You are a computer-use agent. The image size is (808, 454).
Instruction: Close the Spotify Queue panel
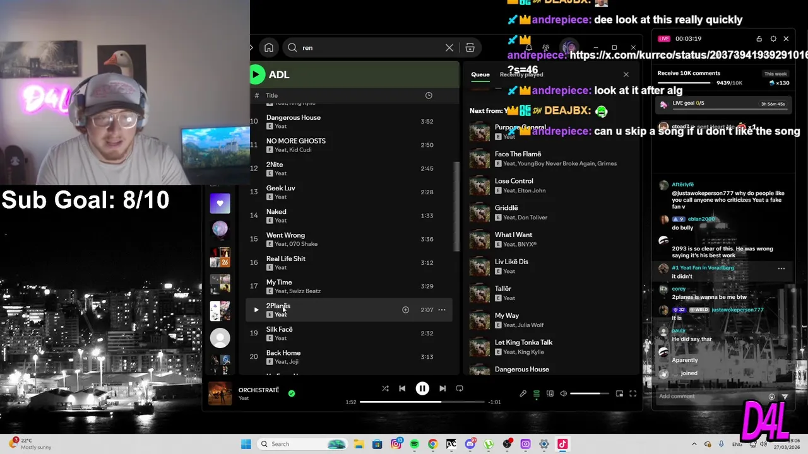[626, 74]
